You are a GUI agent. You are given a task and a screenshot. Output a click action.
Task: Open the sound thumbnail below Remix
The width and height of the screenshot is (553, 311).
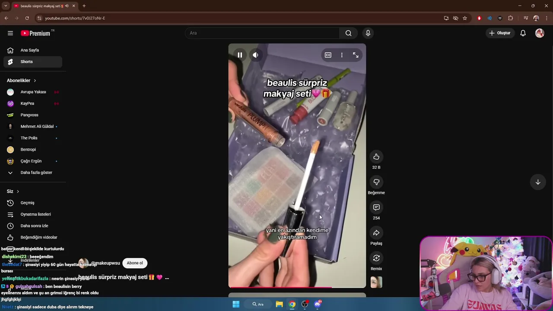coord(376,282)
